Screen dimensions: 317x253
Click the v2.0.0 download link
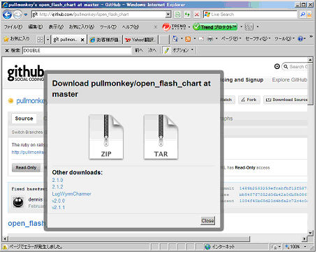pyautogui.click(x=59, y=201)
